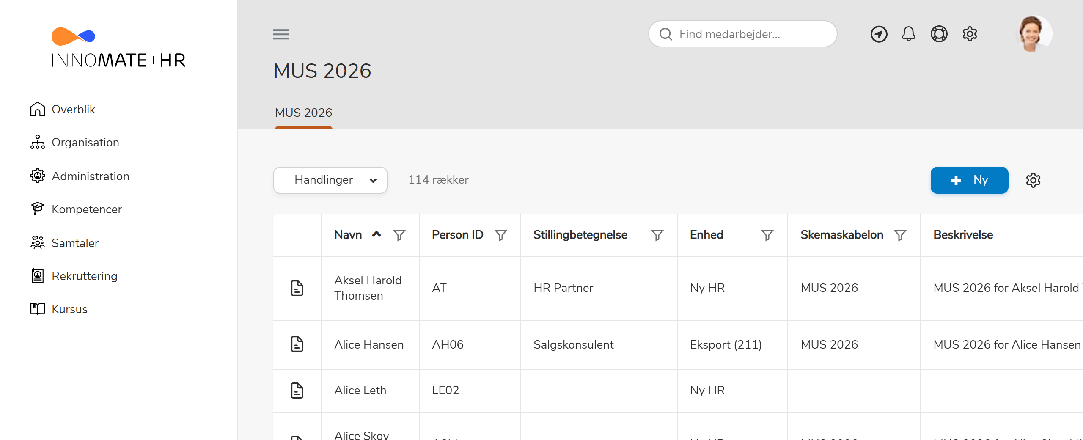This screenshot has width=1083, height=440.
Task: Filter the Person ID column
Action: [501, 235]
